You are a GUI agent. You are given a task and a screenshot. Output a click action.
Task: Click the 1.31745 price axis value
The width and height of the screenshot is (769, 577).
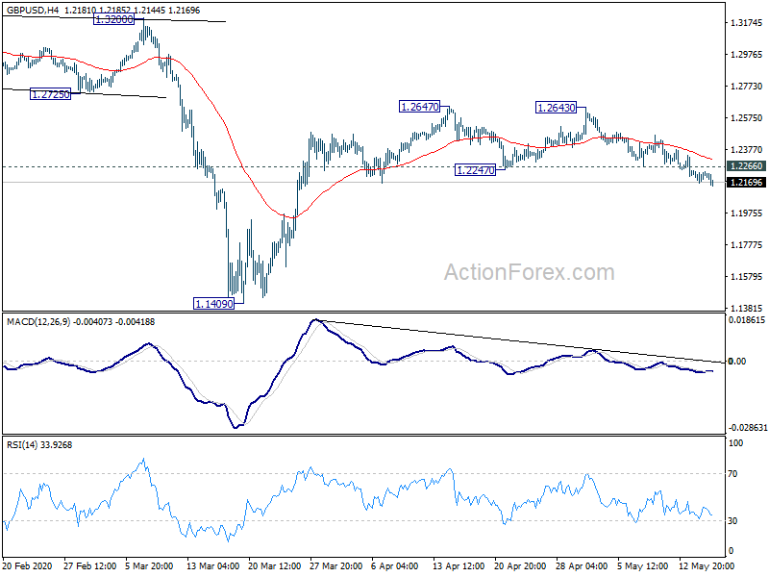pyautogui.click(x=747, y=22)
